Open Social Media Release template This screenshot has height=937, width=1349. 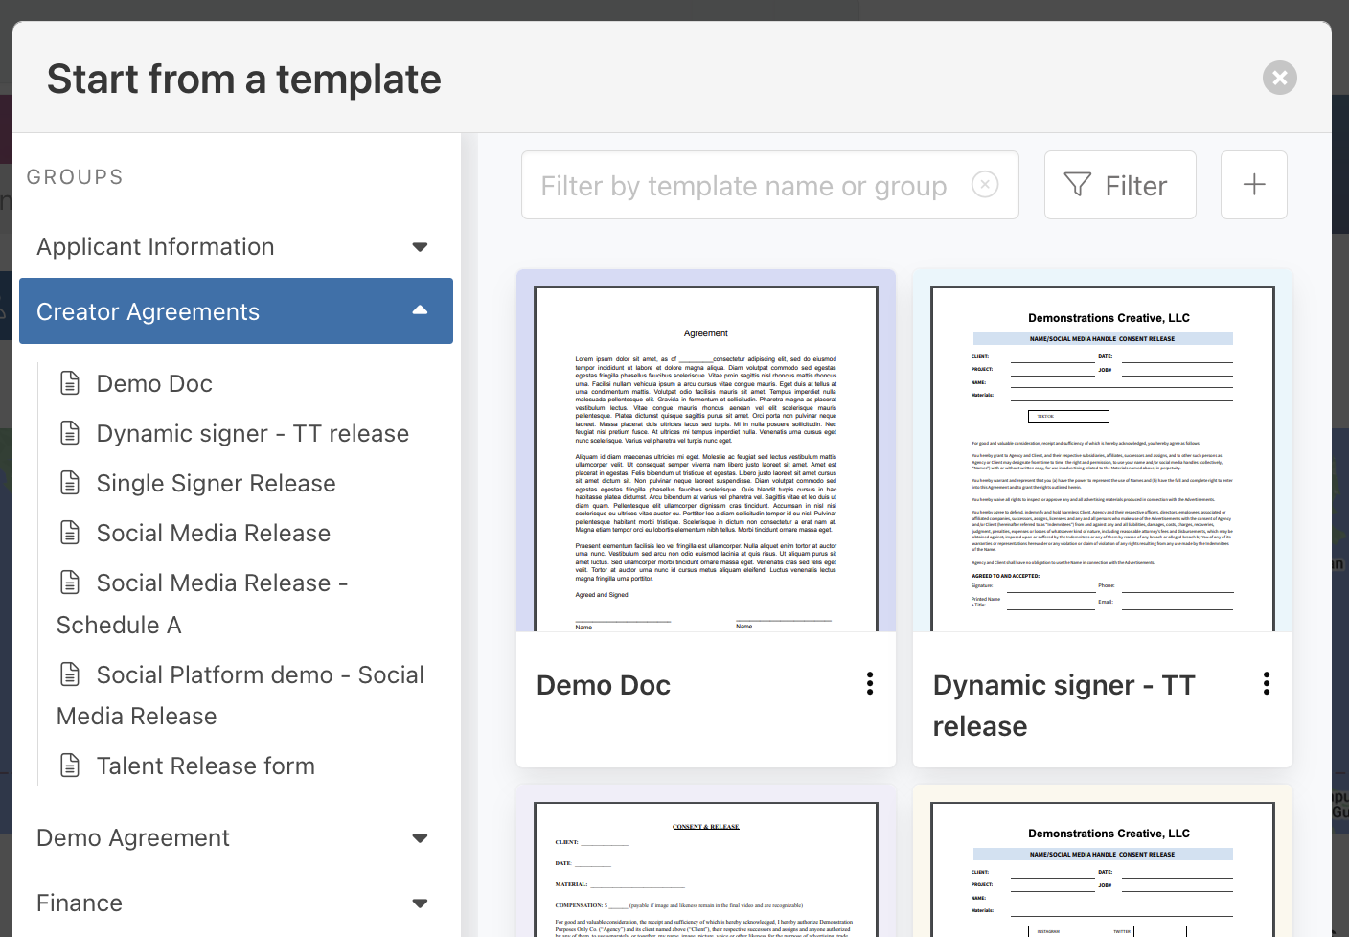214,533
